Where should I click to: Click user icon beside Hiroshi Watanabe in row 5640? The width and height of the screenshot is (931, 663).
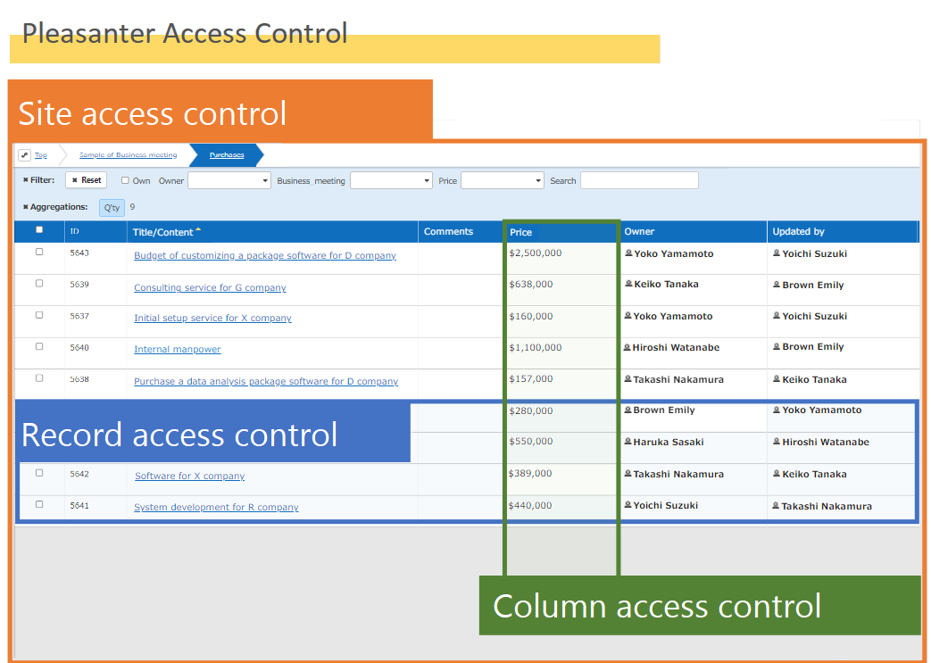[x=627, y=347]
